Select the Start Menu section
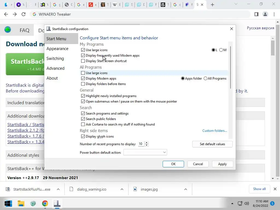280x210 pixels. point(61,39)
